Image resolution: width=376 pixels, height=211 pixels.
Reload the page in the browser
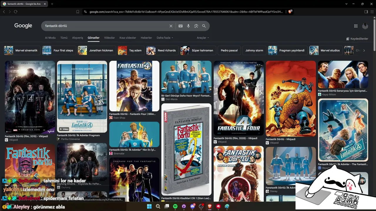click(x=16, y=12)
